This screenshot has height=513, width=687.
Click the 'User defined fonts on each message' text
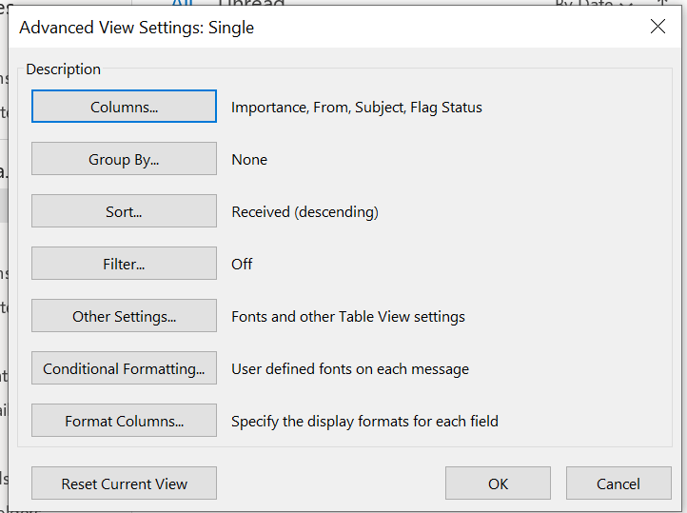tap(350, 369)
